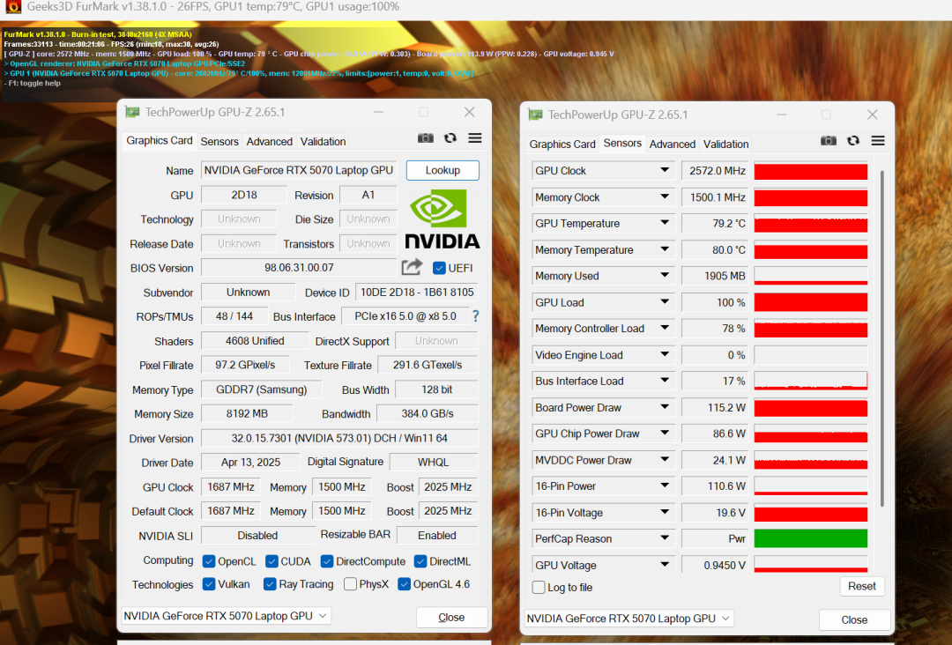Click the PerfCap Reason green bar
This screenshot has height=645, width=952.
[x=811, y=538]
